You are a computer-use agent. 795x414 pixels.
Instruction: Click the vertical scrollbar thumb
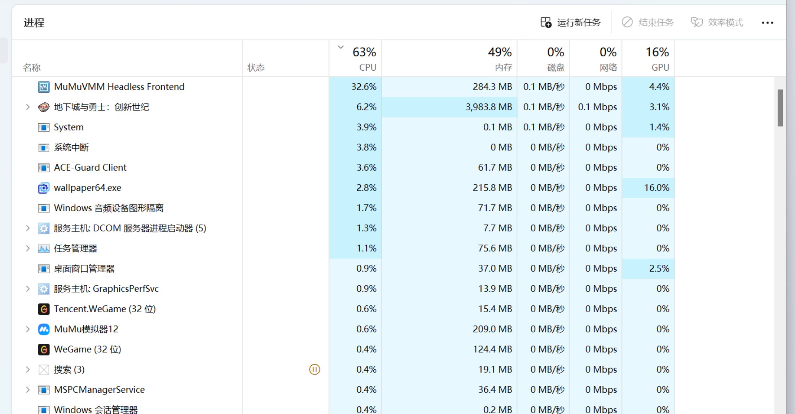(x=780, y=108)
